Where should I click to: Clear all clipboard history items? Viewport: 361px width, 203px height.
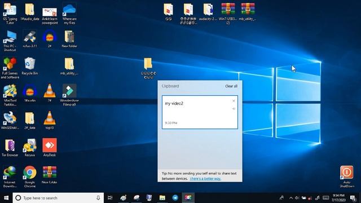click(x=231, y=86)
